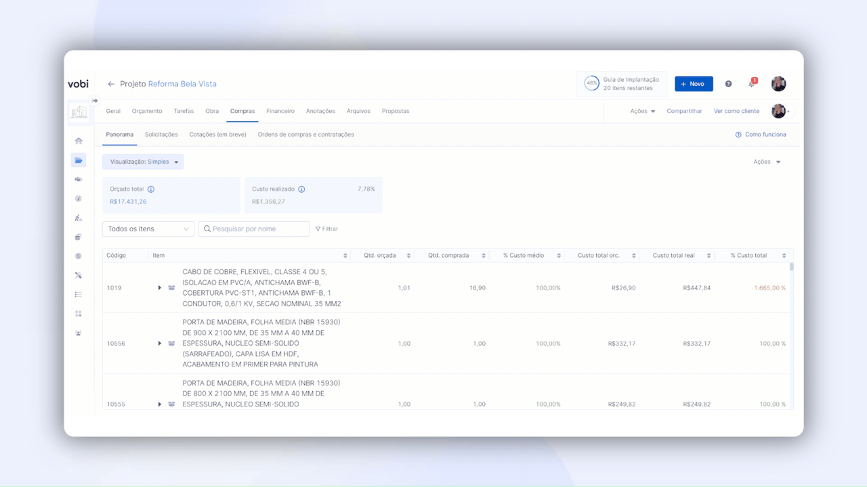Sort by % Custo total column

[784, 256]
